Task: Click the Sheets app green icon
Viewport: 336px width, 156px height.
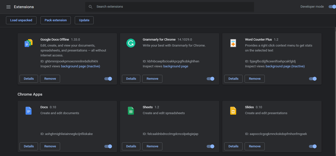Action: [x=131, y=110]
